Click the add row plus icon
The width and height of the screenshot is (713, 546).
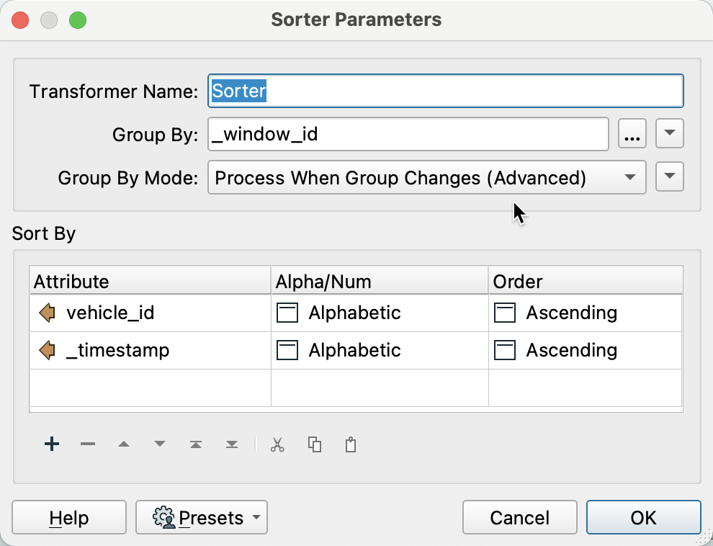click(x=51, y=444)
